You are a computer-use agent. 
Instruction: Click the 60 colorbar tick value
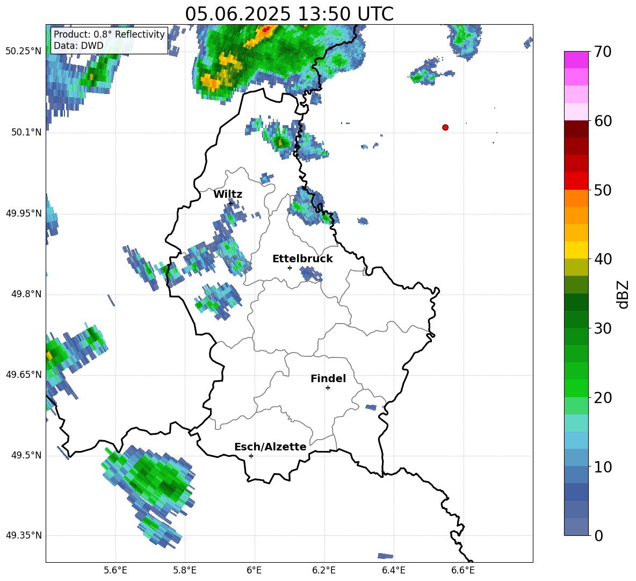[603, 121]
